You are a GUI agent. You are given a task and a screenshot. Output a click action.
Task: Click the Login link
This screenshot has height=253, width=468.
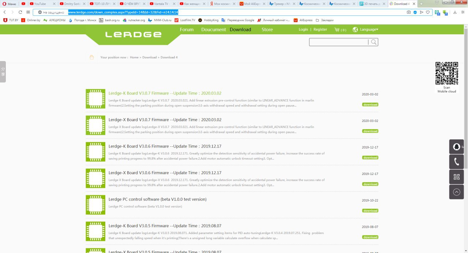(303, 29)
